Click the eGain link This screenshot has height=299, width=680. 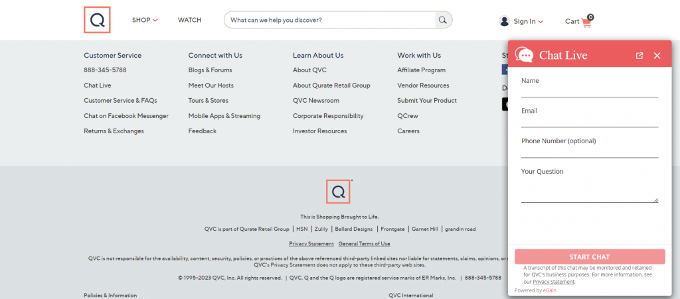(549, 290)
